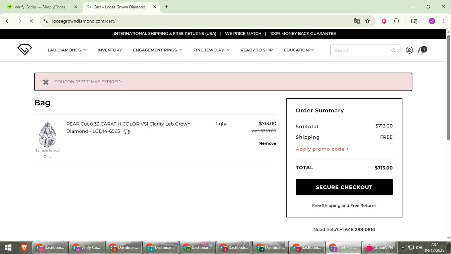
Task: Dismiss the expired coupon X icon
Action: coord(46,82)
